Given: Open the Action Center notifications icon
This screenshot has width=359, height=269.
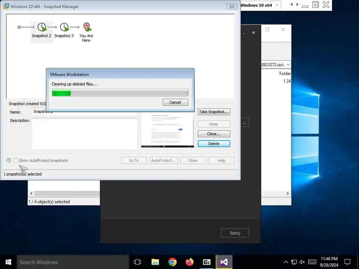Looking at the screenshot, I should (347, 262).
